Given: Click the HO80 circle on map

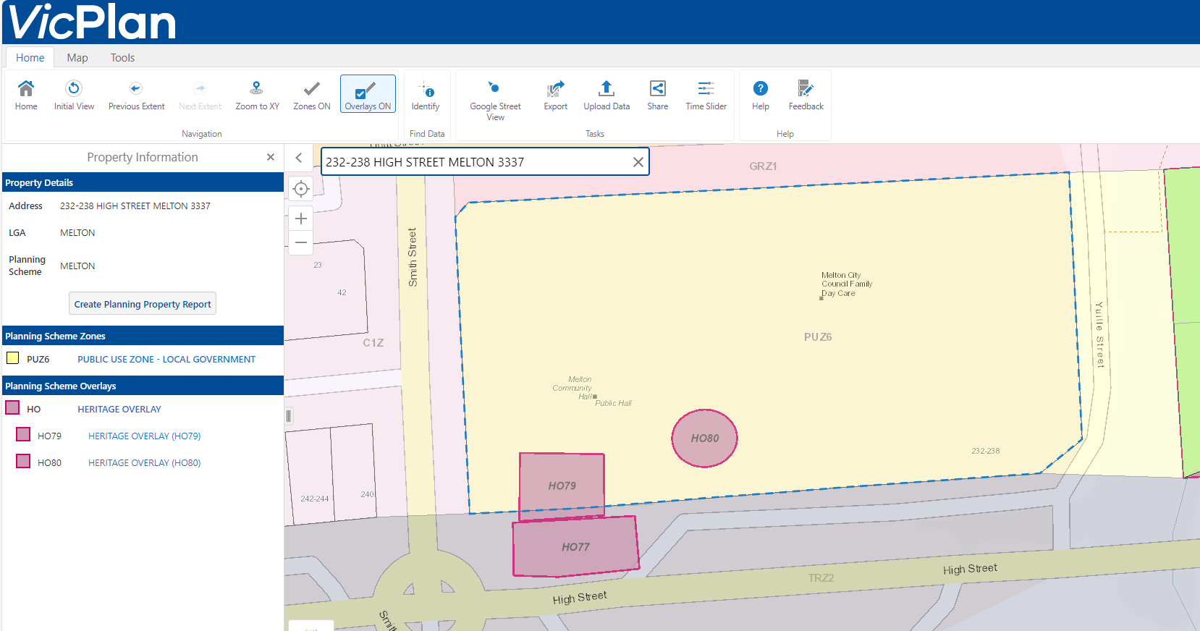Looking at the screenshot, I should (704, 438).
